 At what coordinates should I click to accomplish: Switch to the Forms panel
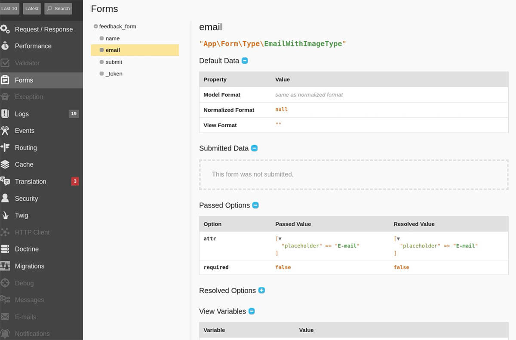point(24,80)
